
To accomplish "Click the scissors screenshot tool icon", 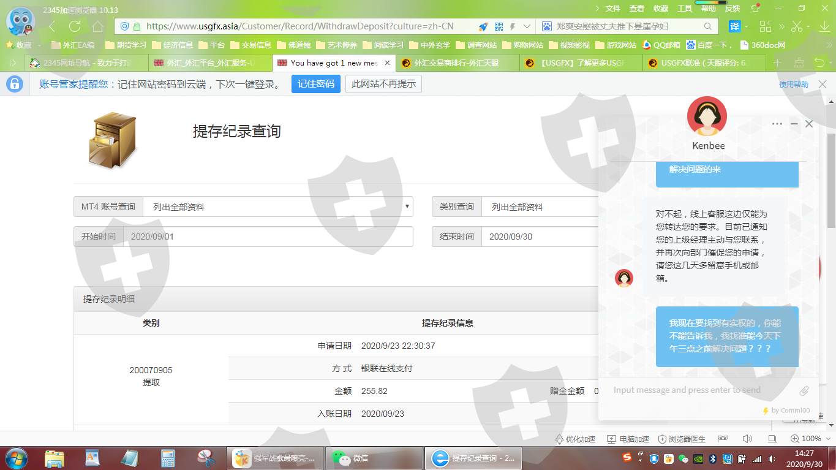I will [796, 26].
